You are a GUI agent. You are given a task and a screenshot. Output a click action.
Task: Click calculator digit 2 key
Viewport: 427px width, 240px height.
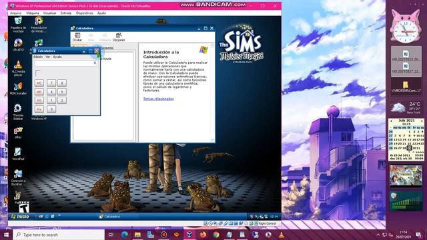(62, 101)
